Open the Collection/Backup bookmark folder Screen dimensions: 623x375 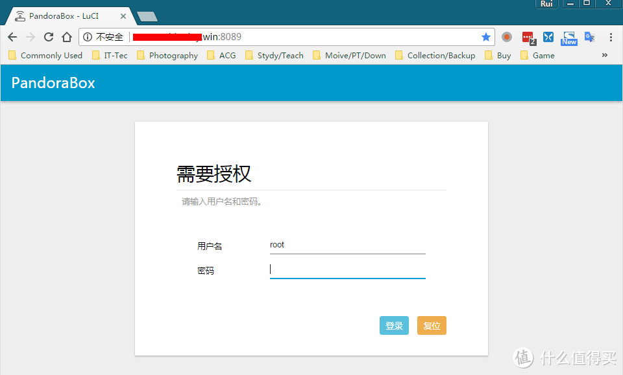click(435, 56)
